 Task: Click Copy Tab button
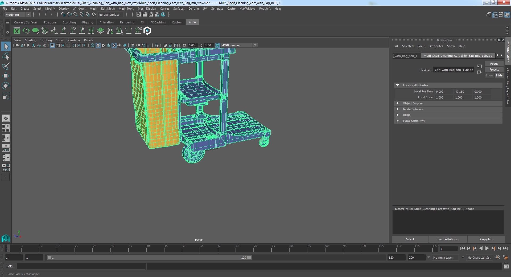point(486,239)
